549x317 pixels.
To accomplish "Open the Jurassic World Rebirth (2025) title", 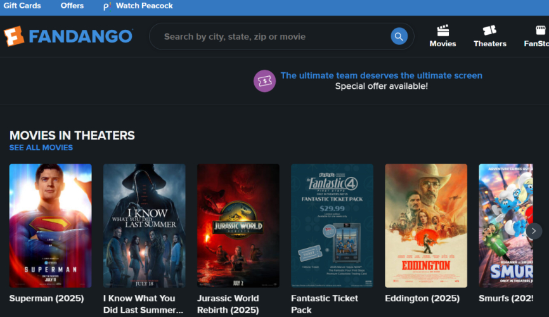I will (228, 304).
